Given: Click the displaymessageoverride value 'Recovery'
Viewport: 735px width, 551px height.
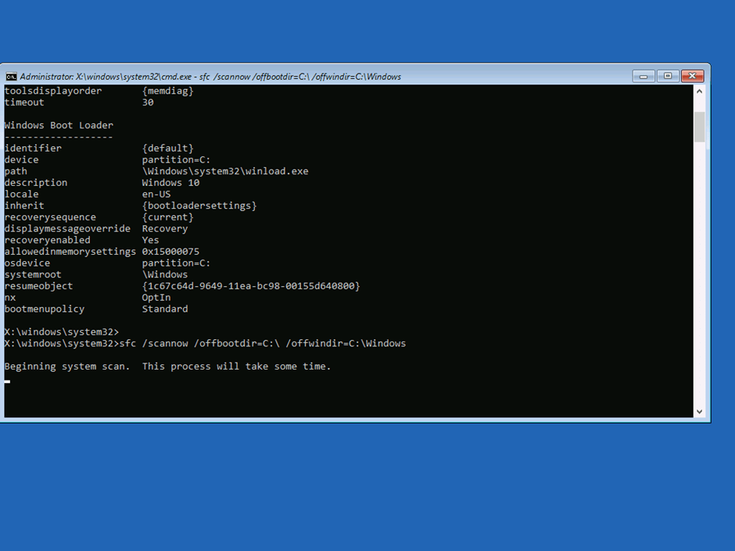Looking at the screenshot, I should [165, 229].
